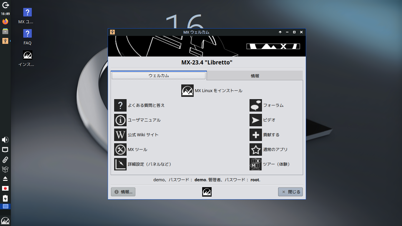Select the FAQ desktop icon
This screenshot has width=402, height=226.
coord(27,37)
